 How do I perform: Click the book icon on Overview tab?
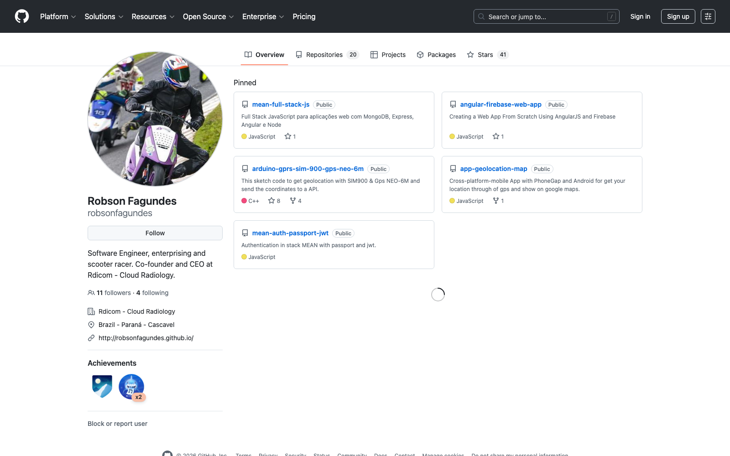click(x=248, y=55)
